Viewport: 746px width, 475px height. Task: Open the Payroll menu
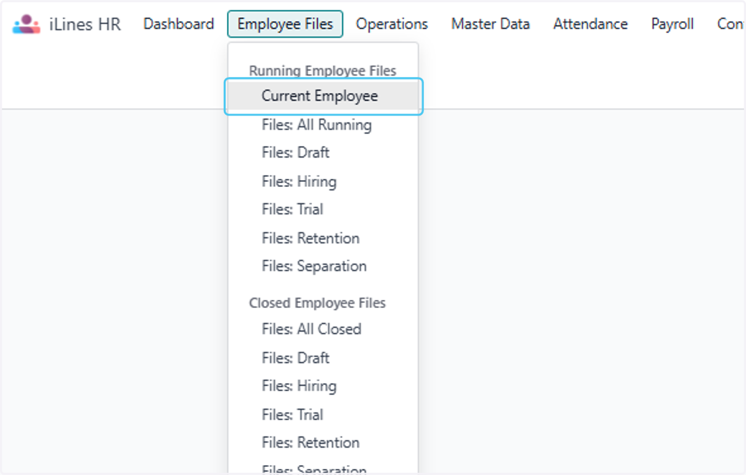click(x=673, y=24)
